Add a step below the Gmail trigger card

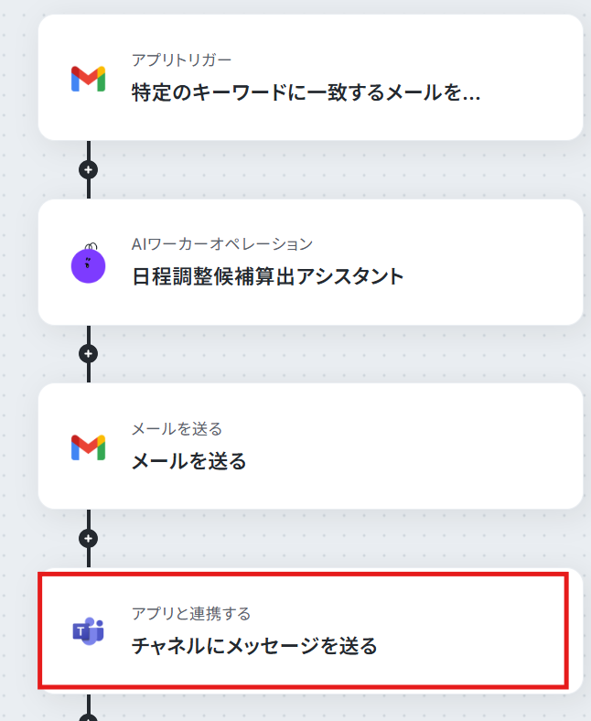coord(88,170)
